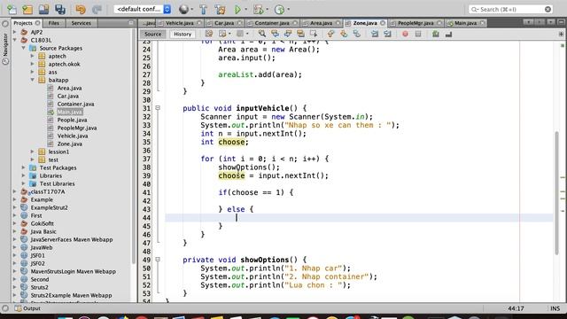This screenshot has height=319, width=567.
Task: Expand the Test Packages node
Action: (24, 167)
